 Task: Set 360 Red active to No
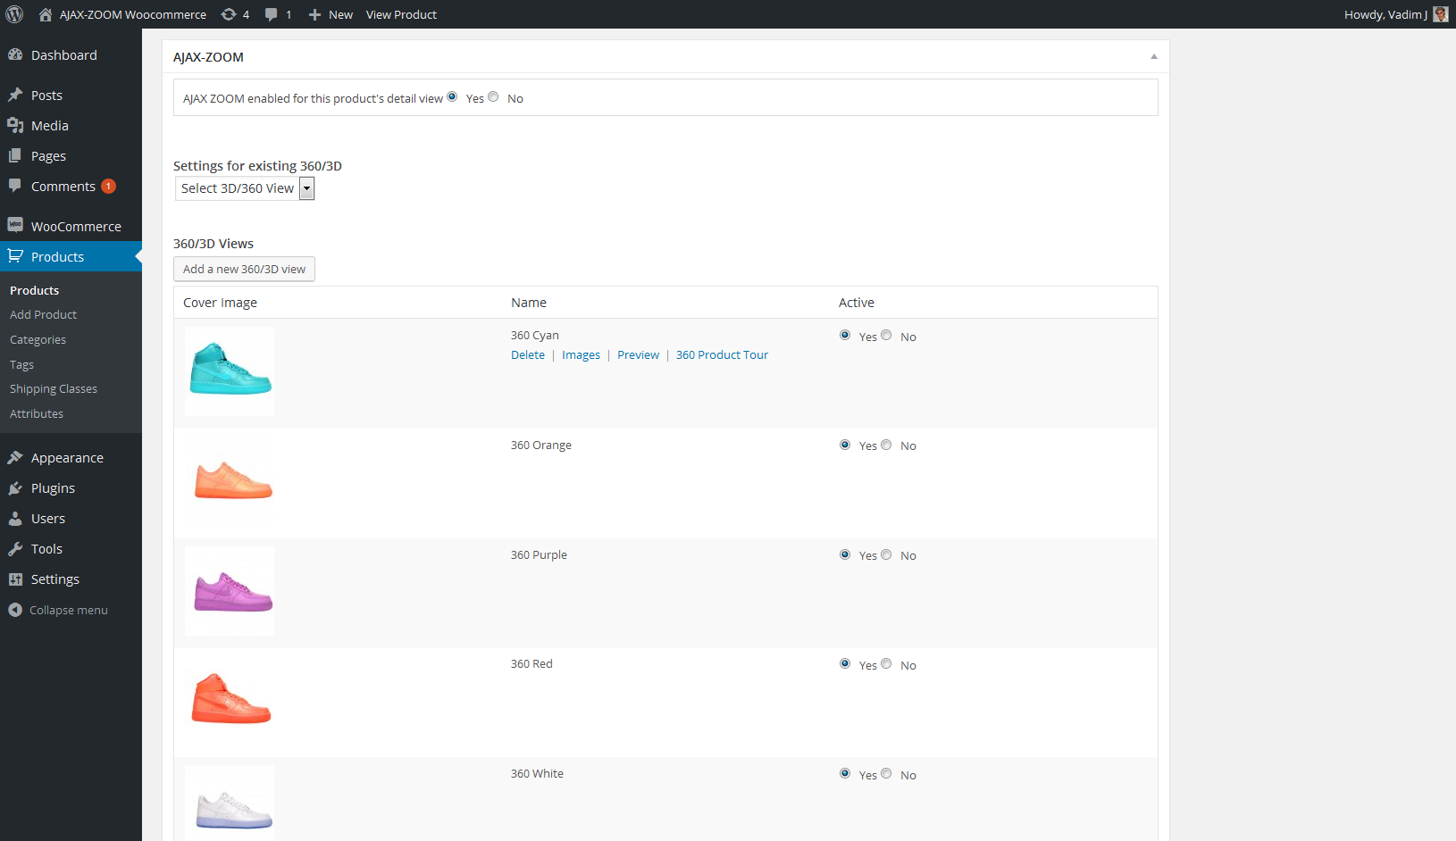coord(886,663)
